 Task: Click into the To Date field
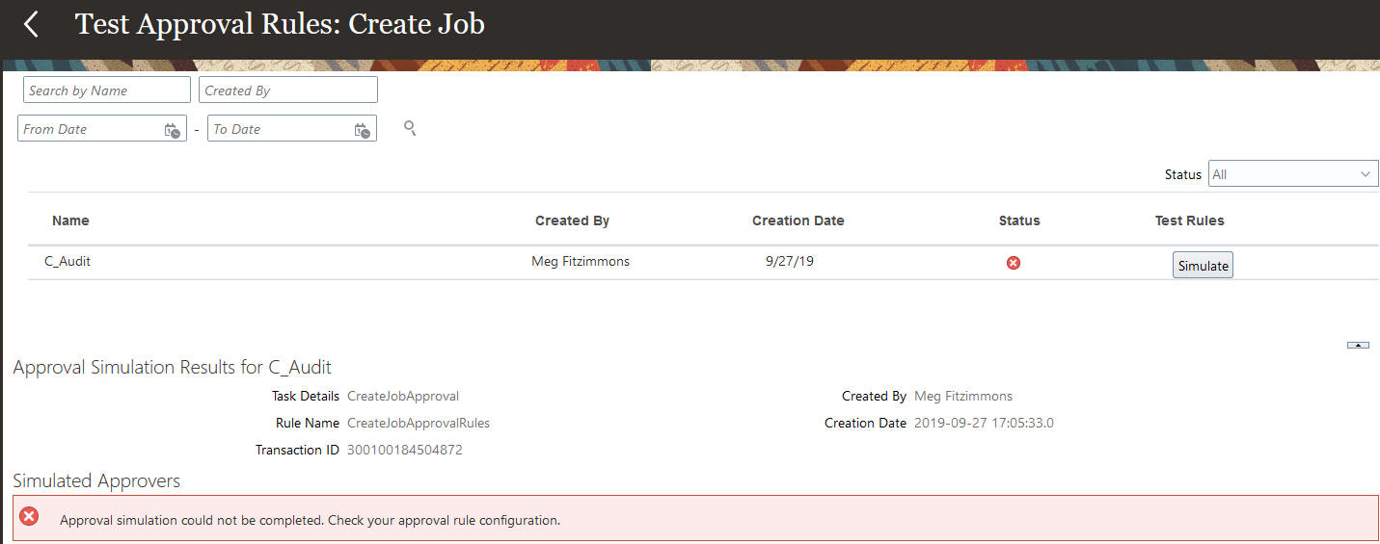[x=279, y=129]
